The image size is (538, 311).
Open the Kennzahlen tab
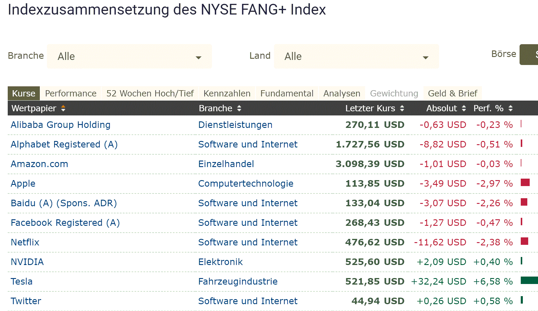click(227, 93)
